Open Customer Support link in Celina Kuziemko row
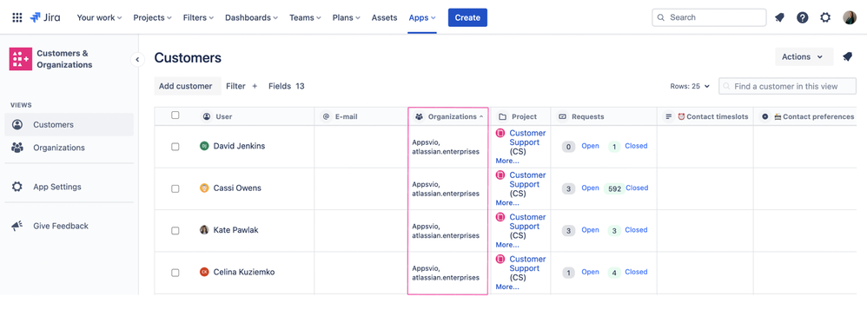Image resolution: width=867 pixels, height=323 pixels. 527,264
